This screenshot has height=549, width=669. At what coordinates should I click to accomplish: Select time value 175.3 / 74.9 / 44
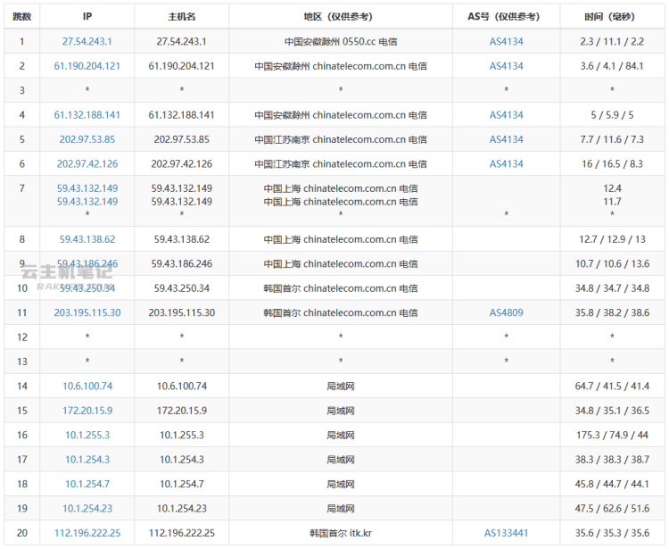(x=612, y=435)
